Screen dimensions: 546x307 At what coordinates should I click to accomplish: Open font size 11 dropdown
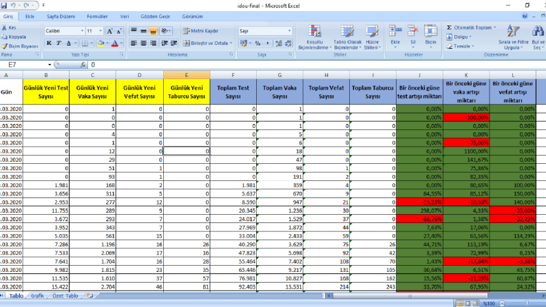click(x=101, y=31)
